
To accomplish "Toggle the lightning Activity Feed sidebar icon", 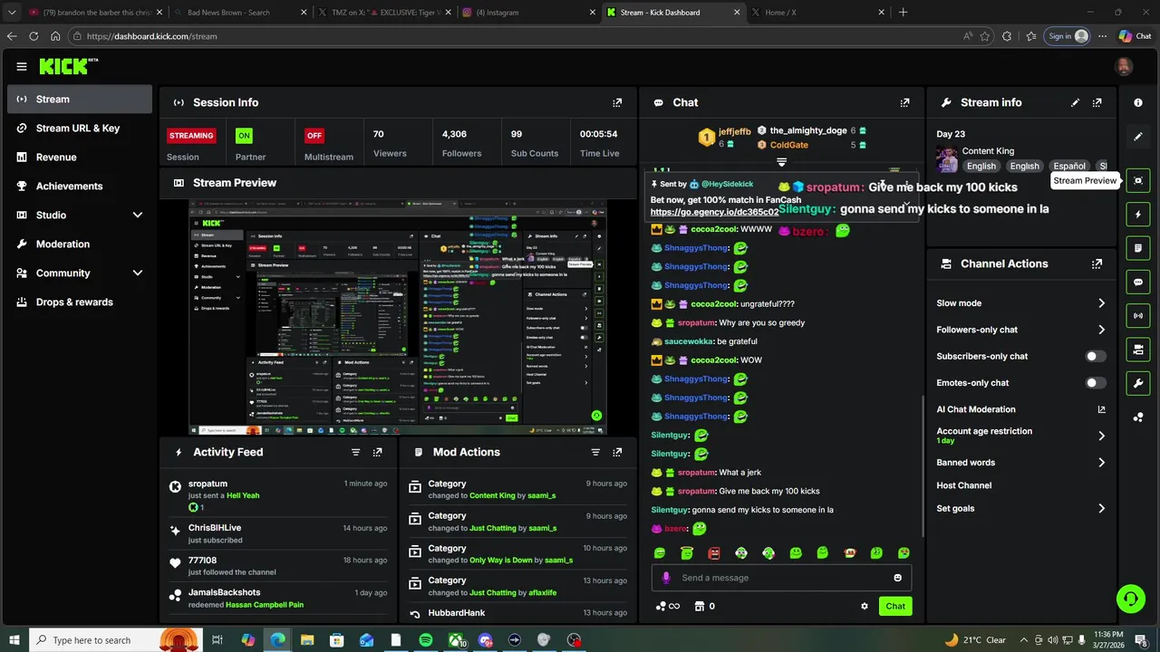I will tap(1138, 215).
